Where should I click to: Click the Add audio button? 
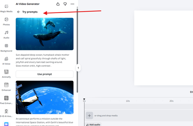point(93,125)
